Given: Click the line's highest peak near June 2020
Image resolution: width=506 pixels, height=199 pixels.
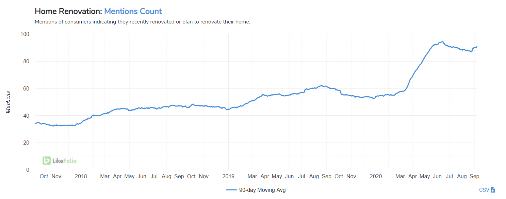Looking at the screenshot, I should pyautogui.click(x=442, y=42).
